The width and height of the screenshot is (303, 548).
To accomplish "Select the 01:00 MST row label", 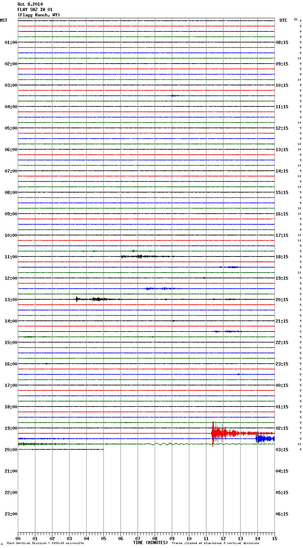I will [x=11, y=43].
